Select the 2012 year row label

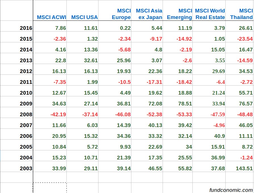tap(26, 71)
